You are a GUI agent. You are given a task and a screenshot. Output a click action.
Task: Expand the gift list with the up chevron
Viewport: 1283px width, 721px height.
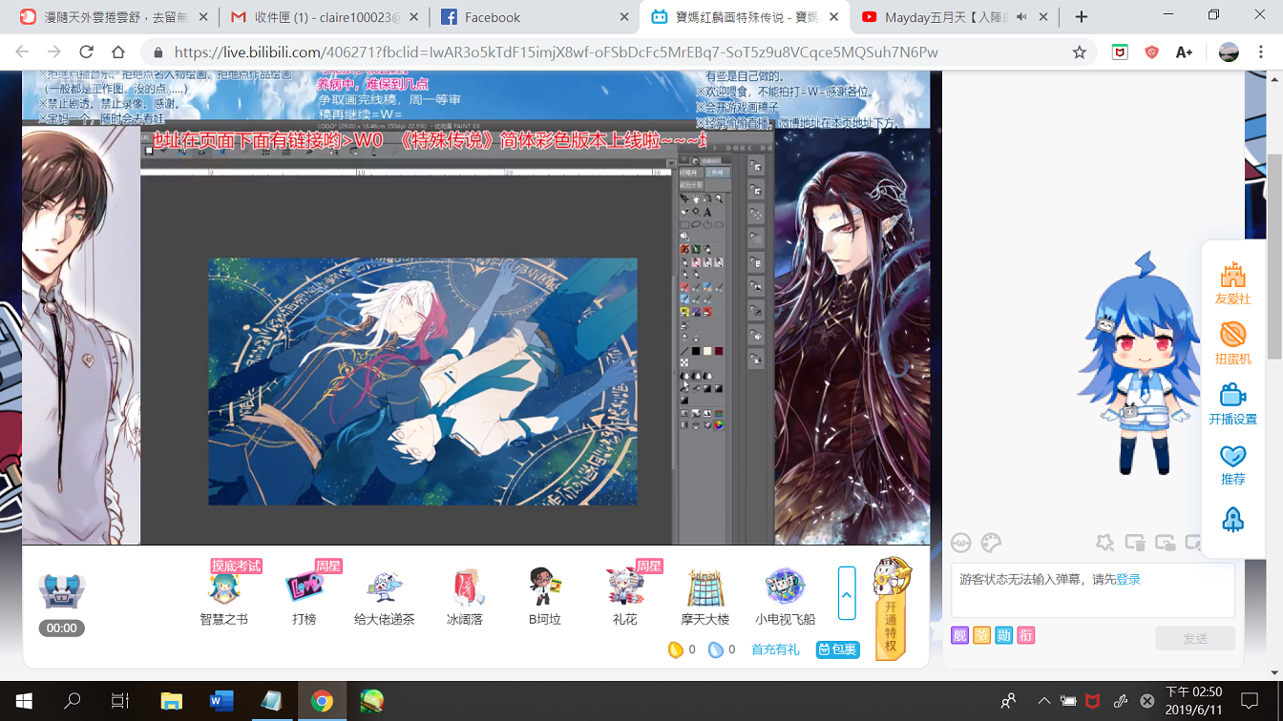847,592
